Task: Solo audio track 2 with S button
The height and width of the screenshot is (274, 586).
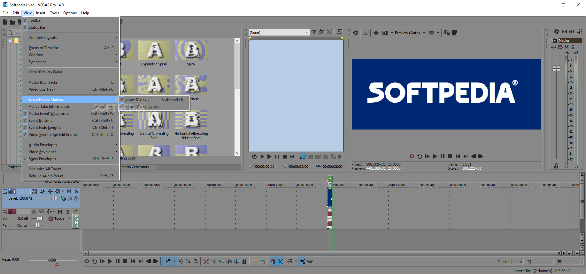Action: (x=68, y=212)
